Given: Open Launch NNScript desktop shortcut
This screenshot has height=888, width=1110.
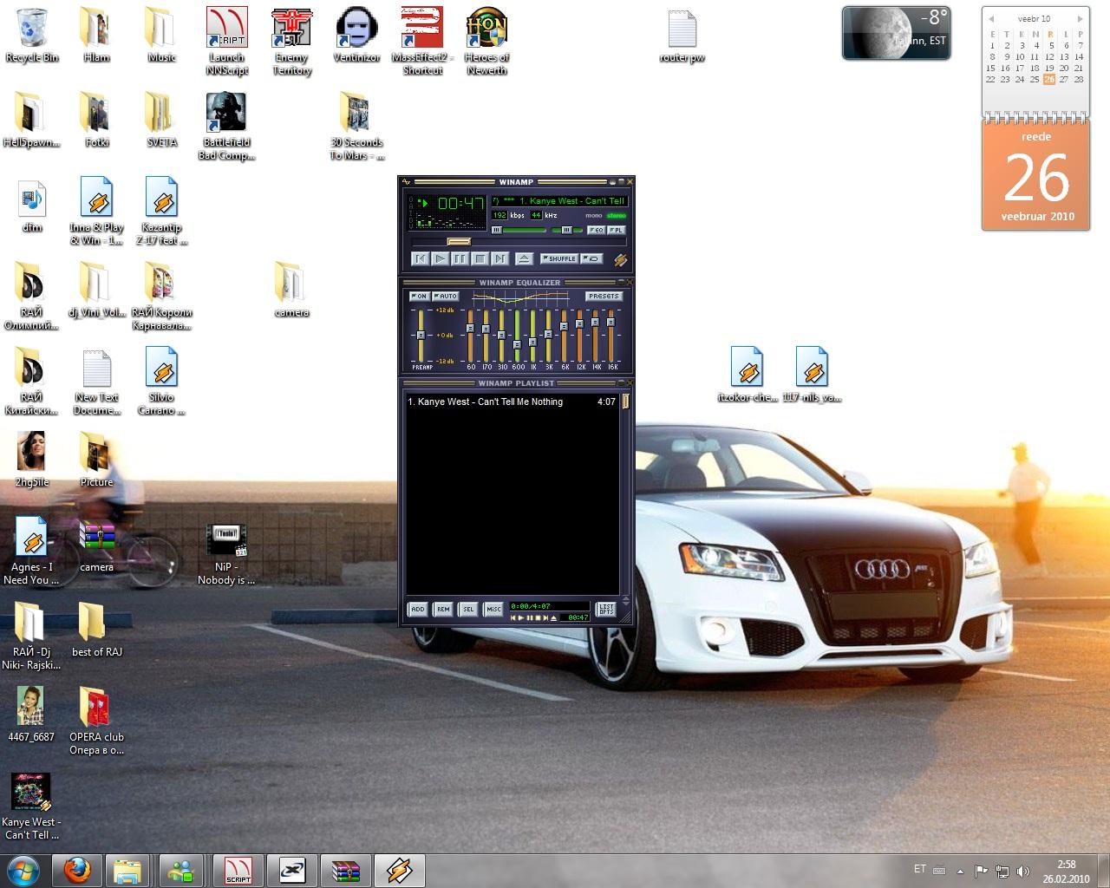Looking at the screenshot, I should 227,41.
